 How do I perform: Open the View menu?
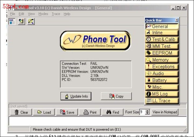tap(31, 14)
